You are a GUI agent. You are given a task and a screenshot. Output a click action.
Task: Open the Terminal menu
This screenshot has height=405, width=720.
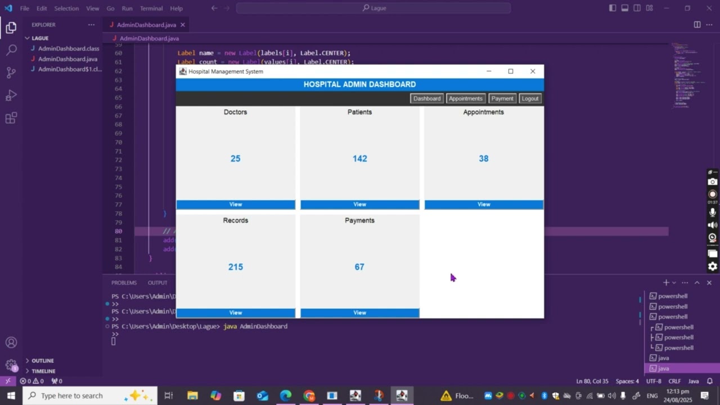tap(151, 8)
